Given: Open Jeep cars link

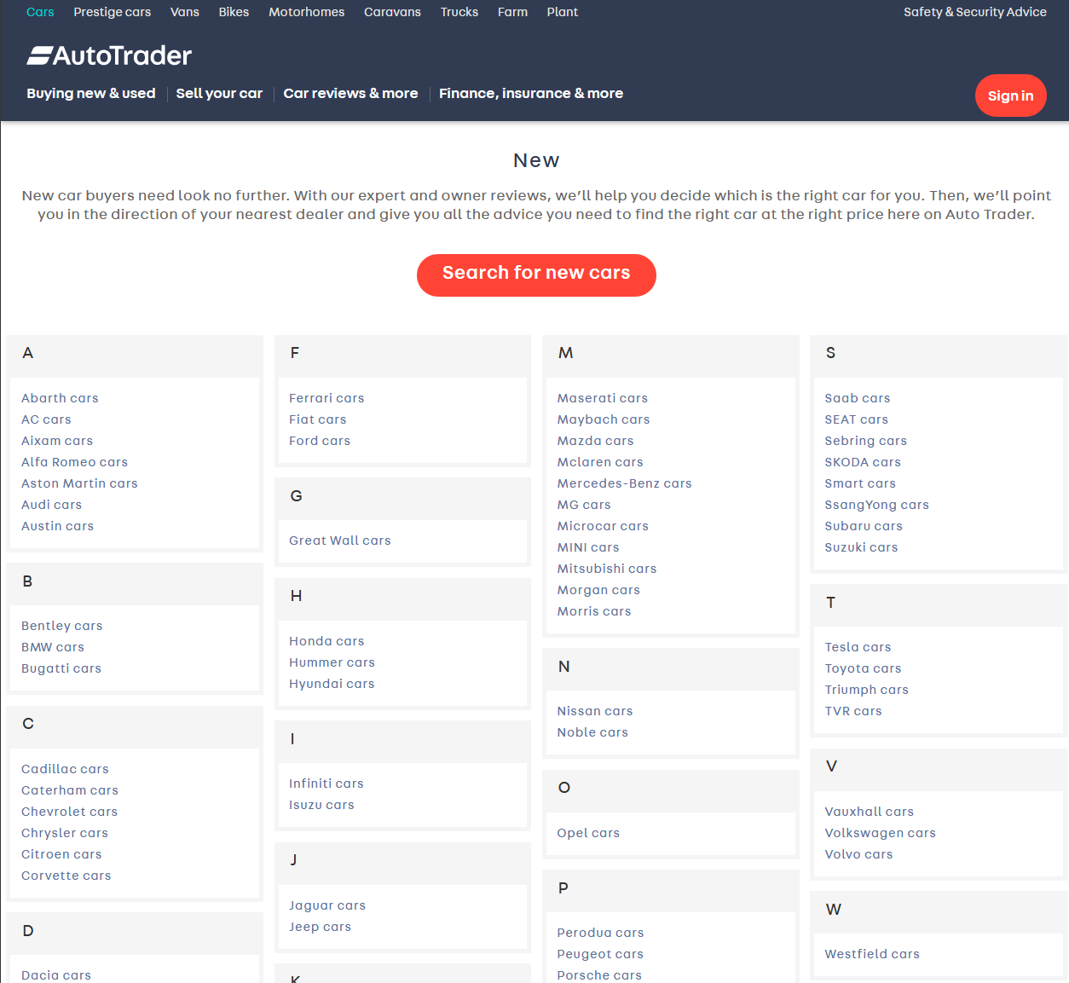Looking at the screenshot, I should (x=320, y=927).
